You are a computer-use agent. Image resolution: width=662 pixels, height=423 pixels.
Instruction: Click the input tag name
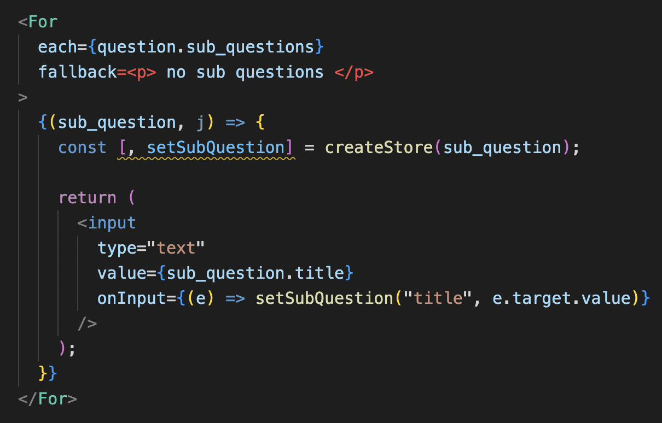point(112,223)
